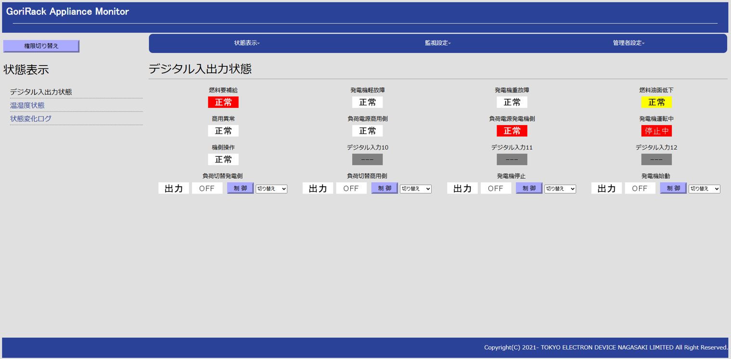Screen dimensions: 731x359
Task: Click the red 燃料要補給 status indicator
Action: click(223, 102)
